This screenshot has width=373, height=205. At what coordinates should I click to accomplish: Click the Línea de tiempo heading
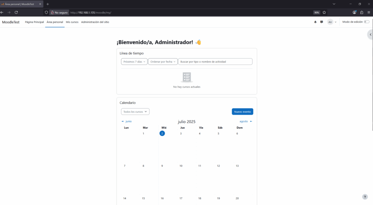(x=131, y=53)
